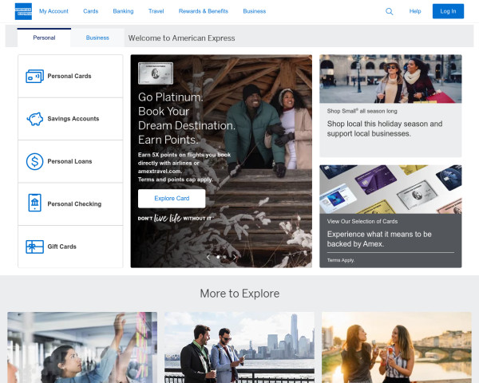Click the Savings Accounts piggy bank icon

(34, 119)
